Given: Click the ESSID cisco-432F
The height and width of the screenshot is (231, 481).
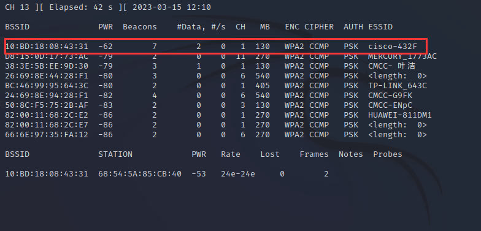Looking at the screenshot, I should click(x=393, y=47).
